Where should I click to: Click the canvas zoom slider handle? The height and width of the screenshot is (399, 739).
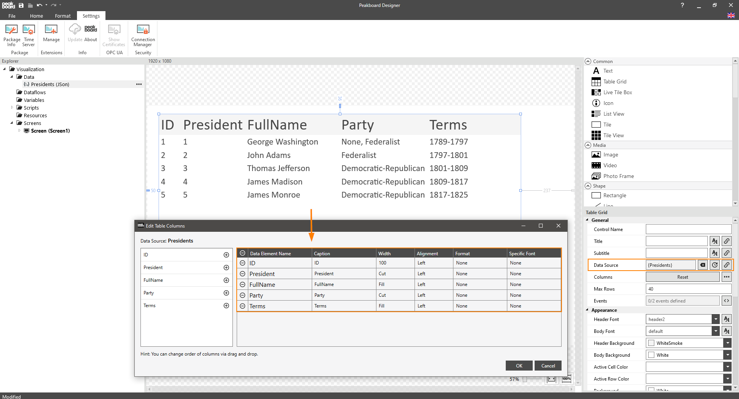525,379
